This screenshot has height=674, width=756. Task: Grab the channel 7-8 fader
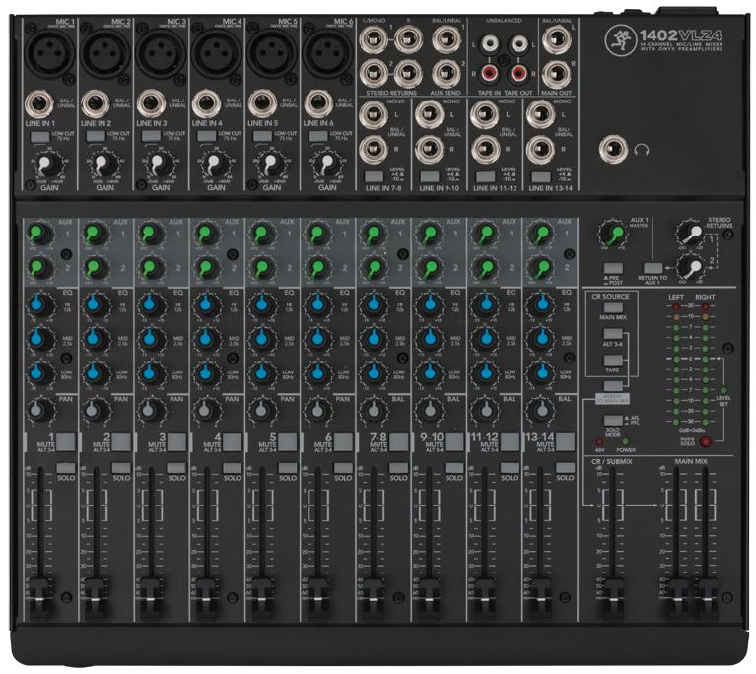[x=374, y=599]
